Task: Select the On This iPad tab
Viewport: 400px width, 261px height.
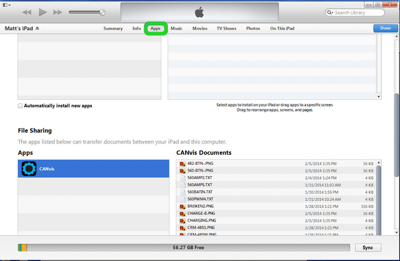Action: pos(282,29)
